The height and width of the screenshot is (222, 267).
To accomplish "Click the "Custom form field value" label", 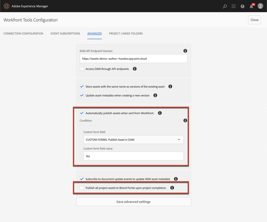I will (98, 148).
